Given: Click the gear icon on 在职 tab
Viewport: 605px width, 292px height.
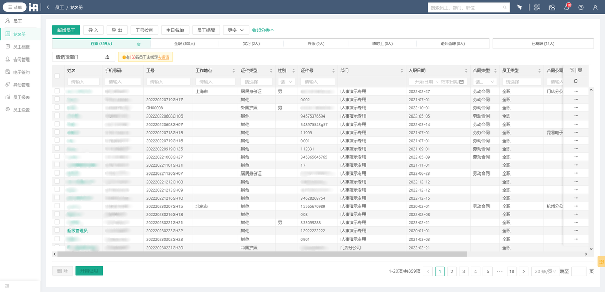Looking at the screenshot, I should pyautogui.click(x=139, y=44).
